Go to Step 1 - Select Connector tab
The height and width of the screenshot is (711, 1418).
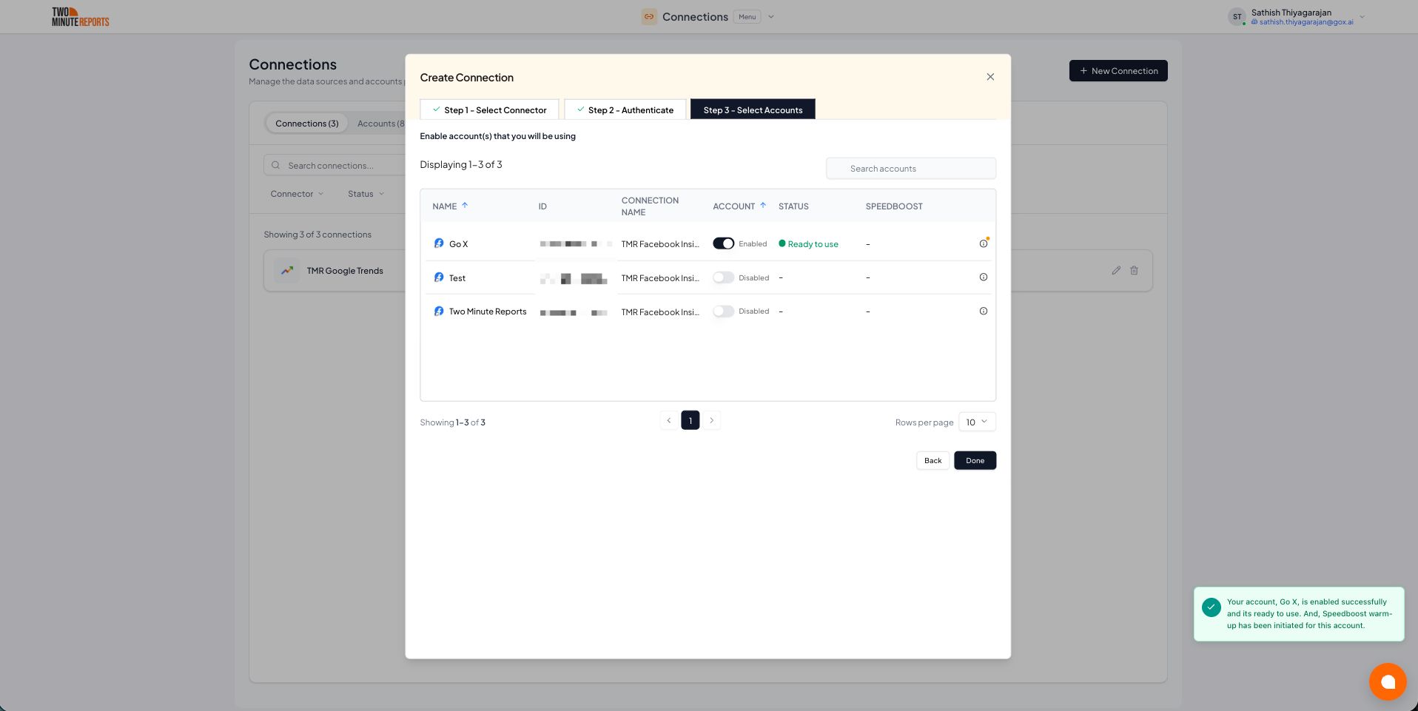(489, 109)
